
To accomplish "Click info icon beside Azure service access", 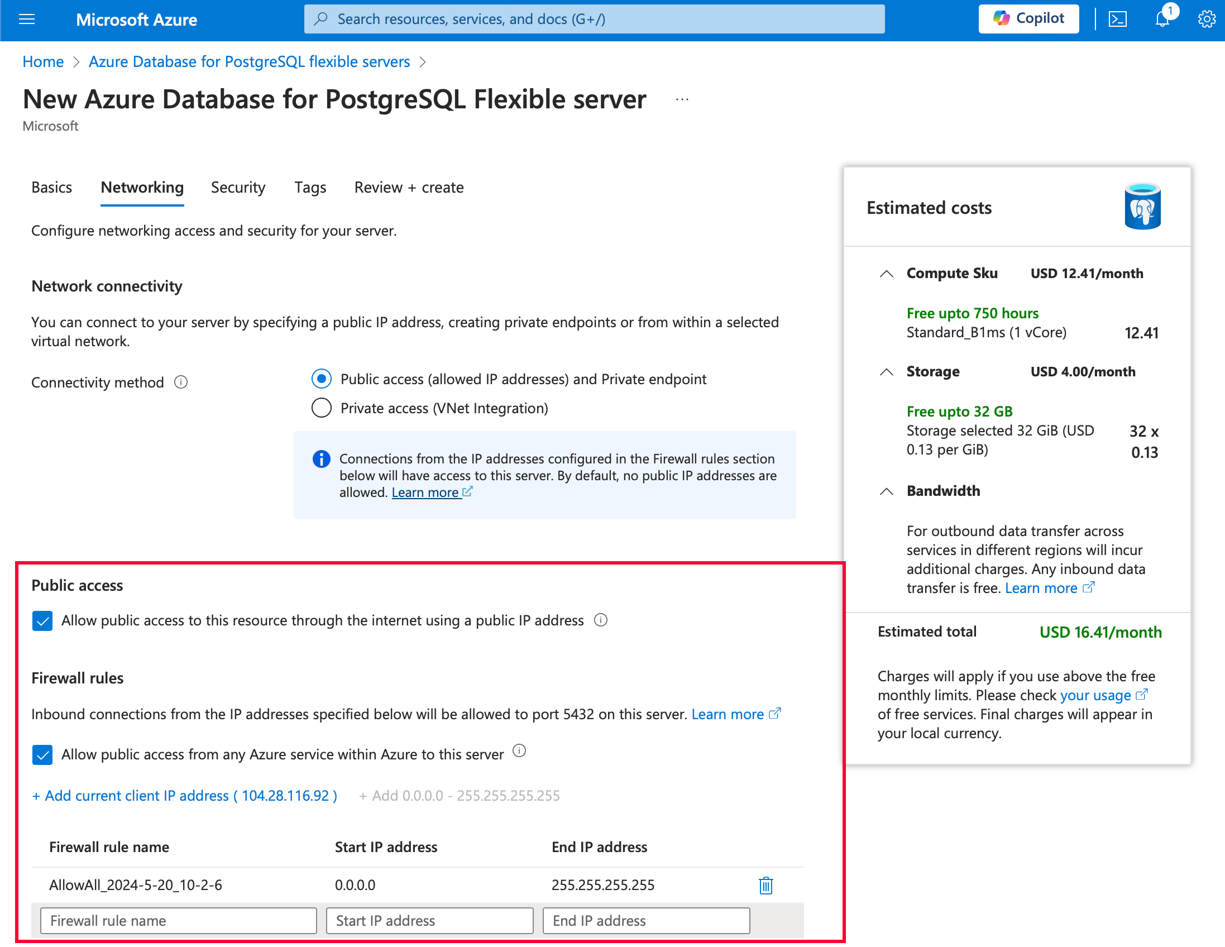I will pyautogui.click(x=519, y=750).
